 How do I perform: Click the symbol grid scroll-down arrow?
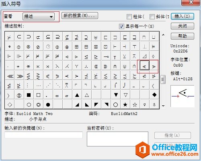tap(163, 106)
